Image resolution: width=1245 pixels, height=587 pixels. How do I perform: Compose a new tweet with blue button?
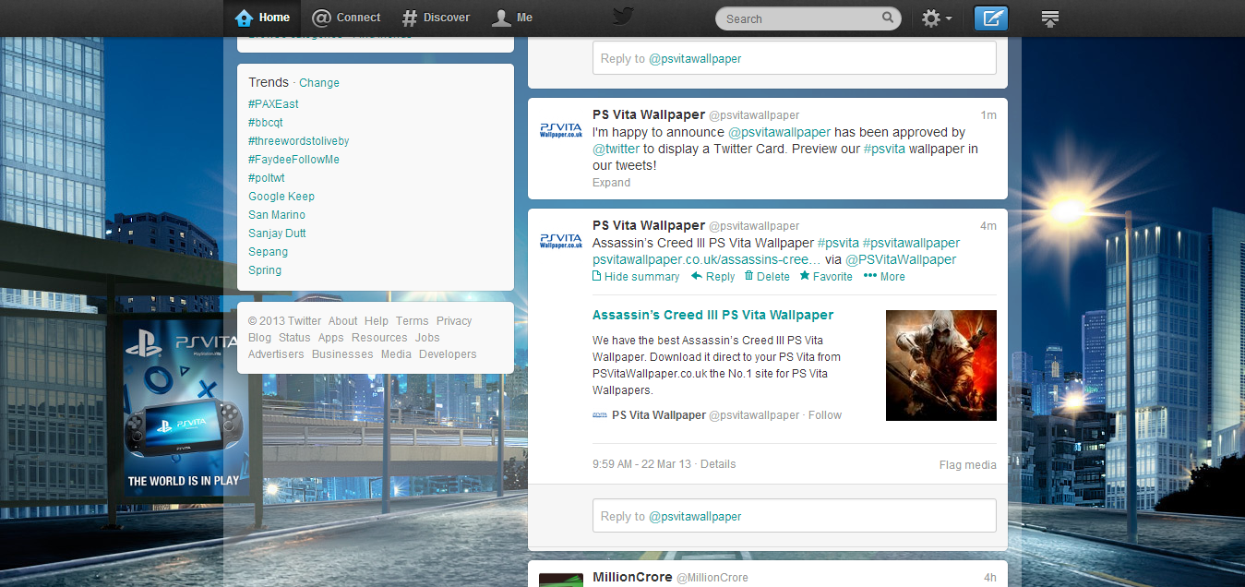[991, 18]
